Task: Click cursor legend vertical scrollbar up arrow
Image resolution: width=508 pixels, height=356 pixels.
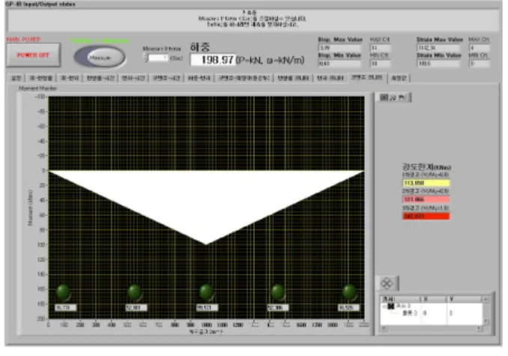Action: [486, 299]
